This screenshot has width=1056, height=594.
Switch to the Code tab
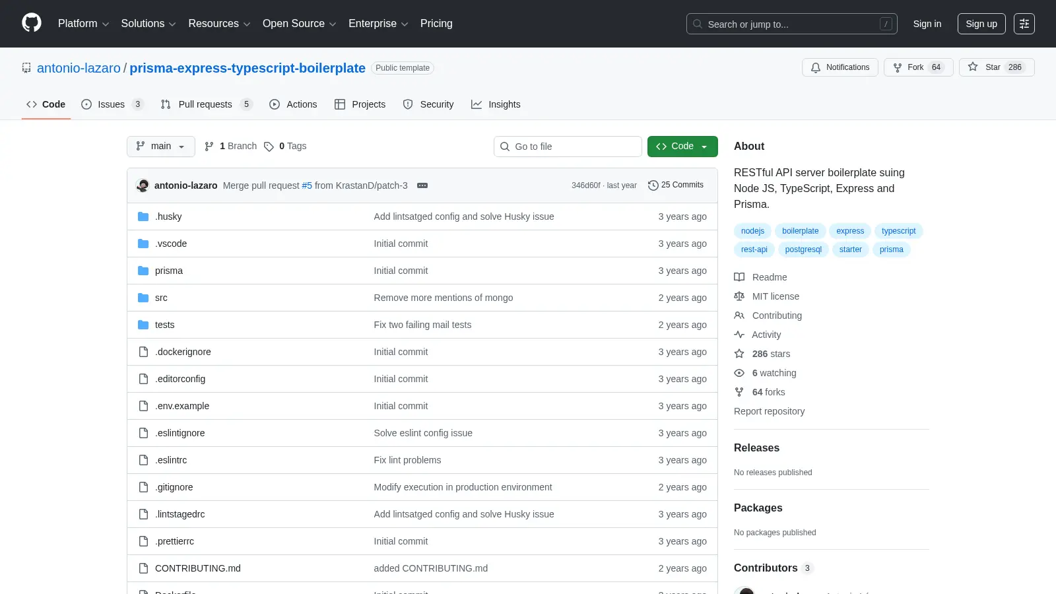point(46,104)
